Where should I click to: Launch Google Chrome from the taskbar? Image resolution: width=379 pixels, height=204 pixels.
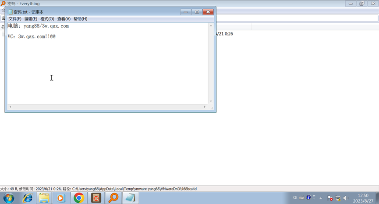click(78, 198)
